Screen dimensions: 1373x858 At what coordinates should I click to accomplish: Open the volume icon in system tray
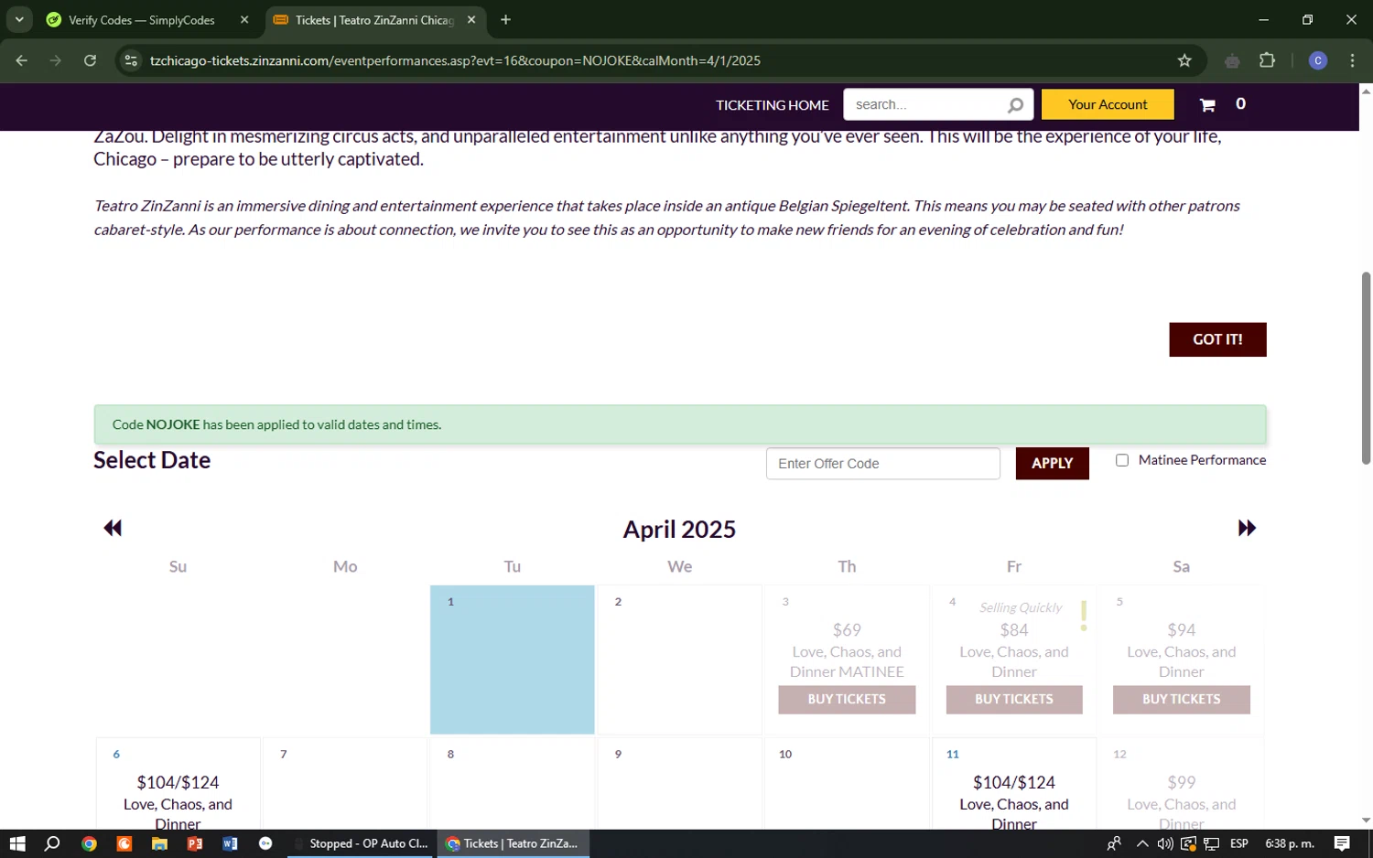coord(1164,843)
